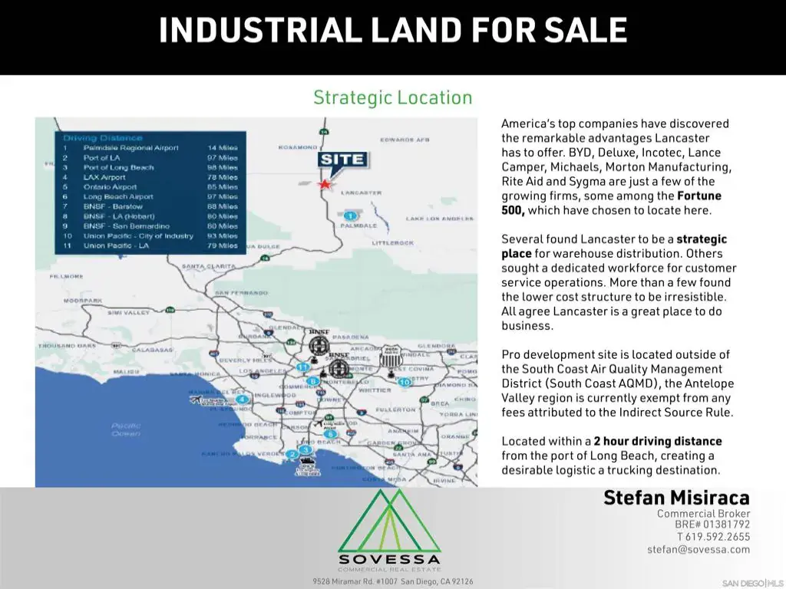The width and height of the screenshot is (786, 589).
Task: Click the red star site marker
Action: [x=325, y=184]
